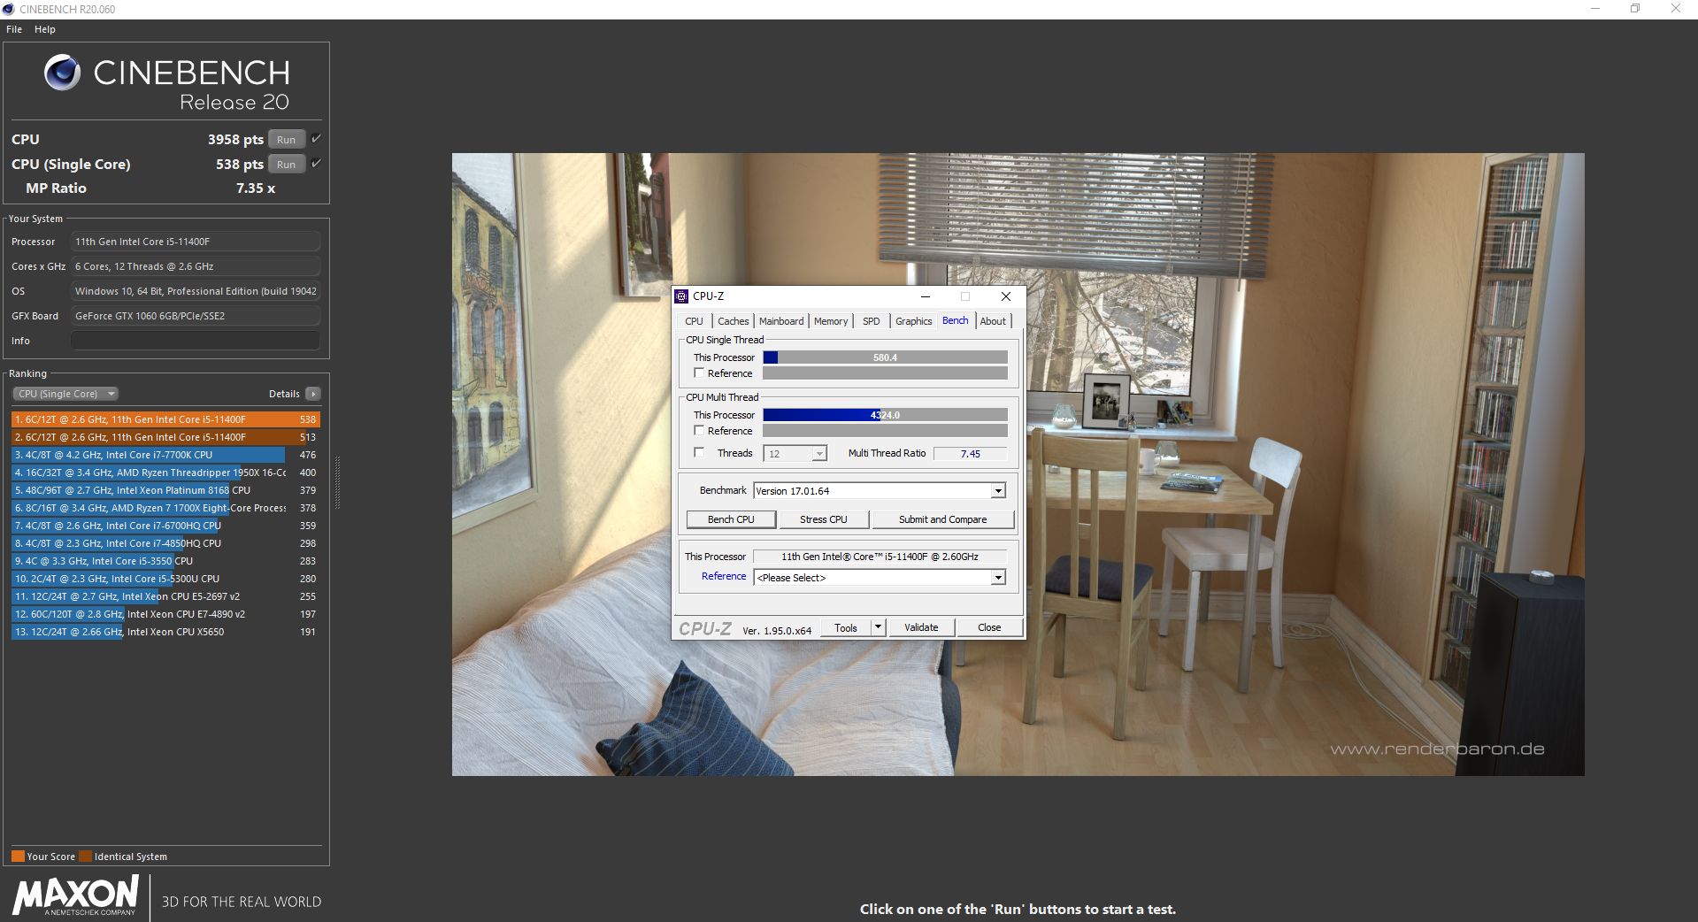Screen dimensions: 1698x922
Task: Select ranking row 1 with score 538
Action: 165,419
